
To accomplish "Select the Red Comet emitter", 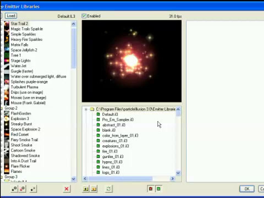I will tap(20, 134).
